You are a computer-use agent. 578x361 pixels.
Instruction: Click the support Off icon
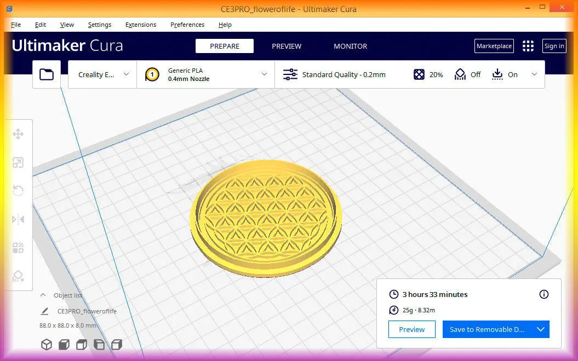point(460,74)
